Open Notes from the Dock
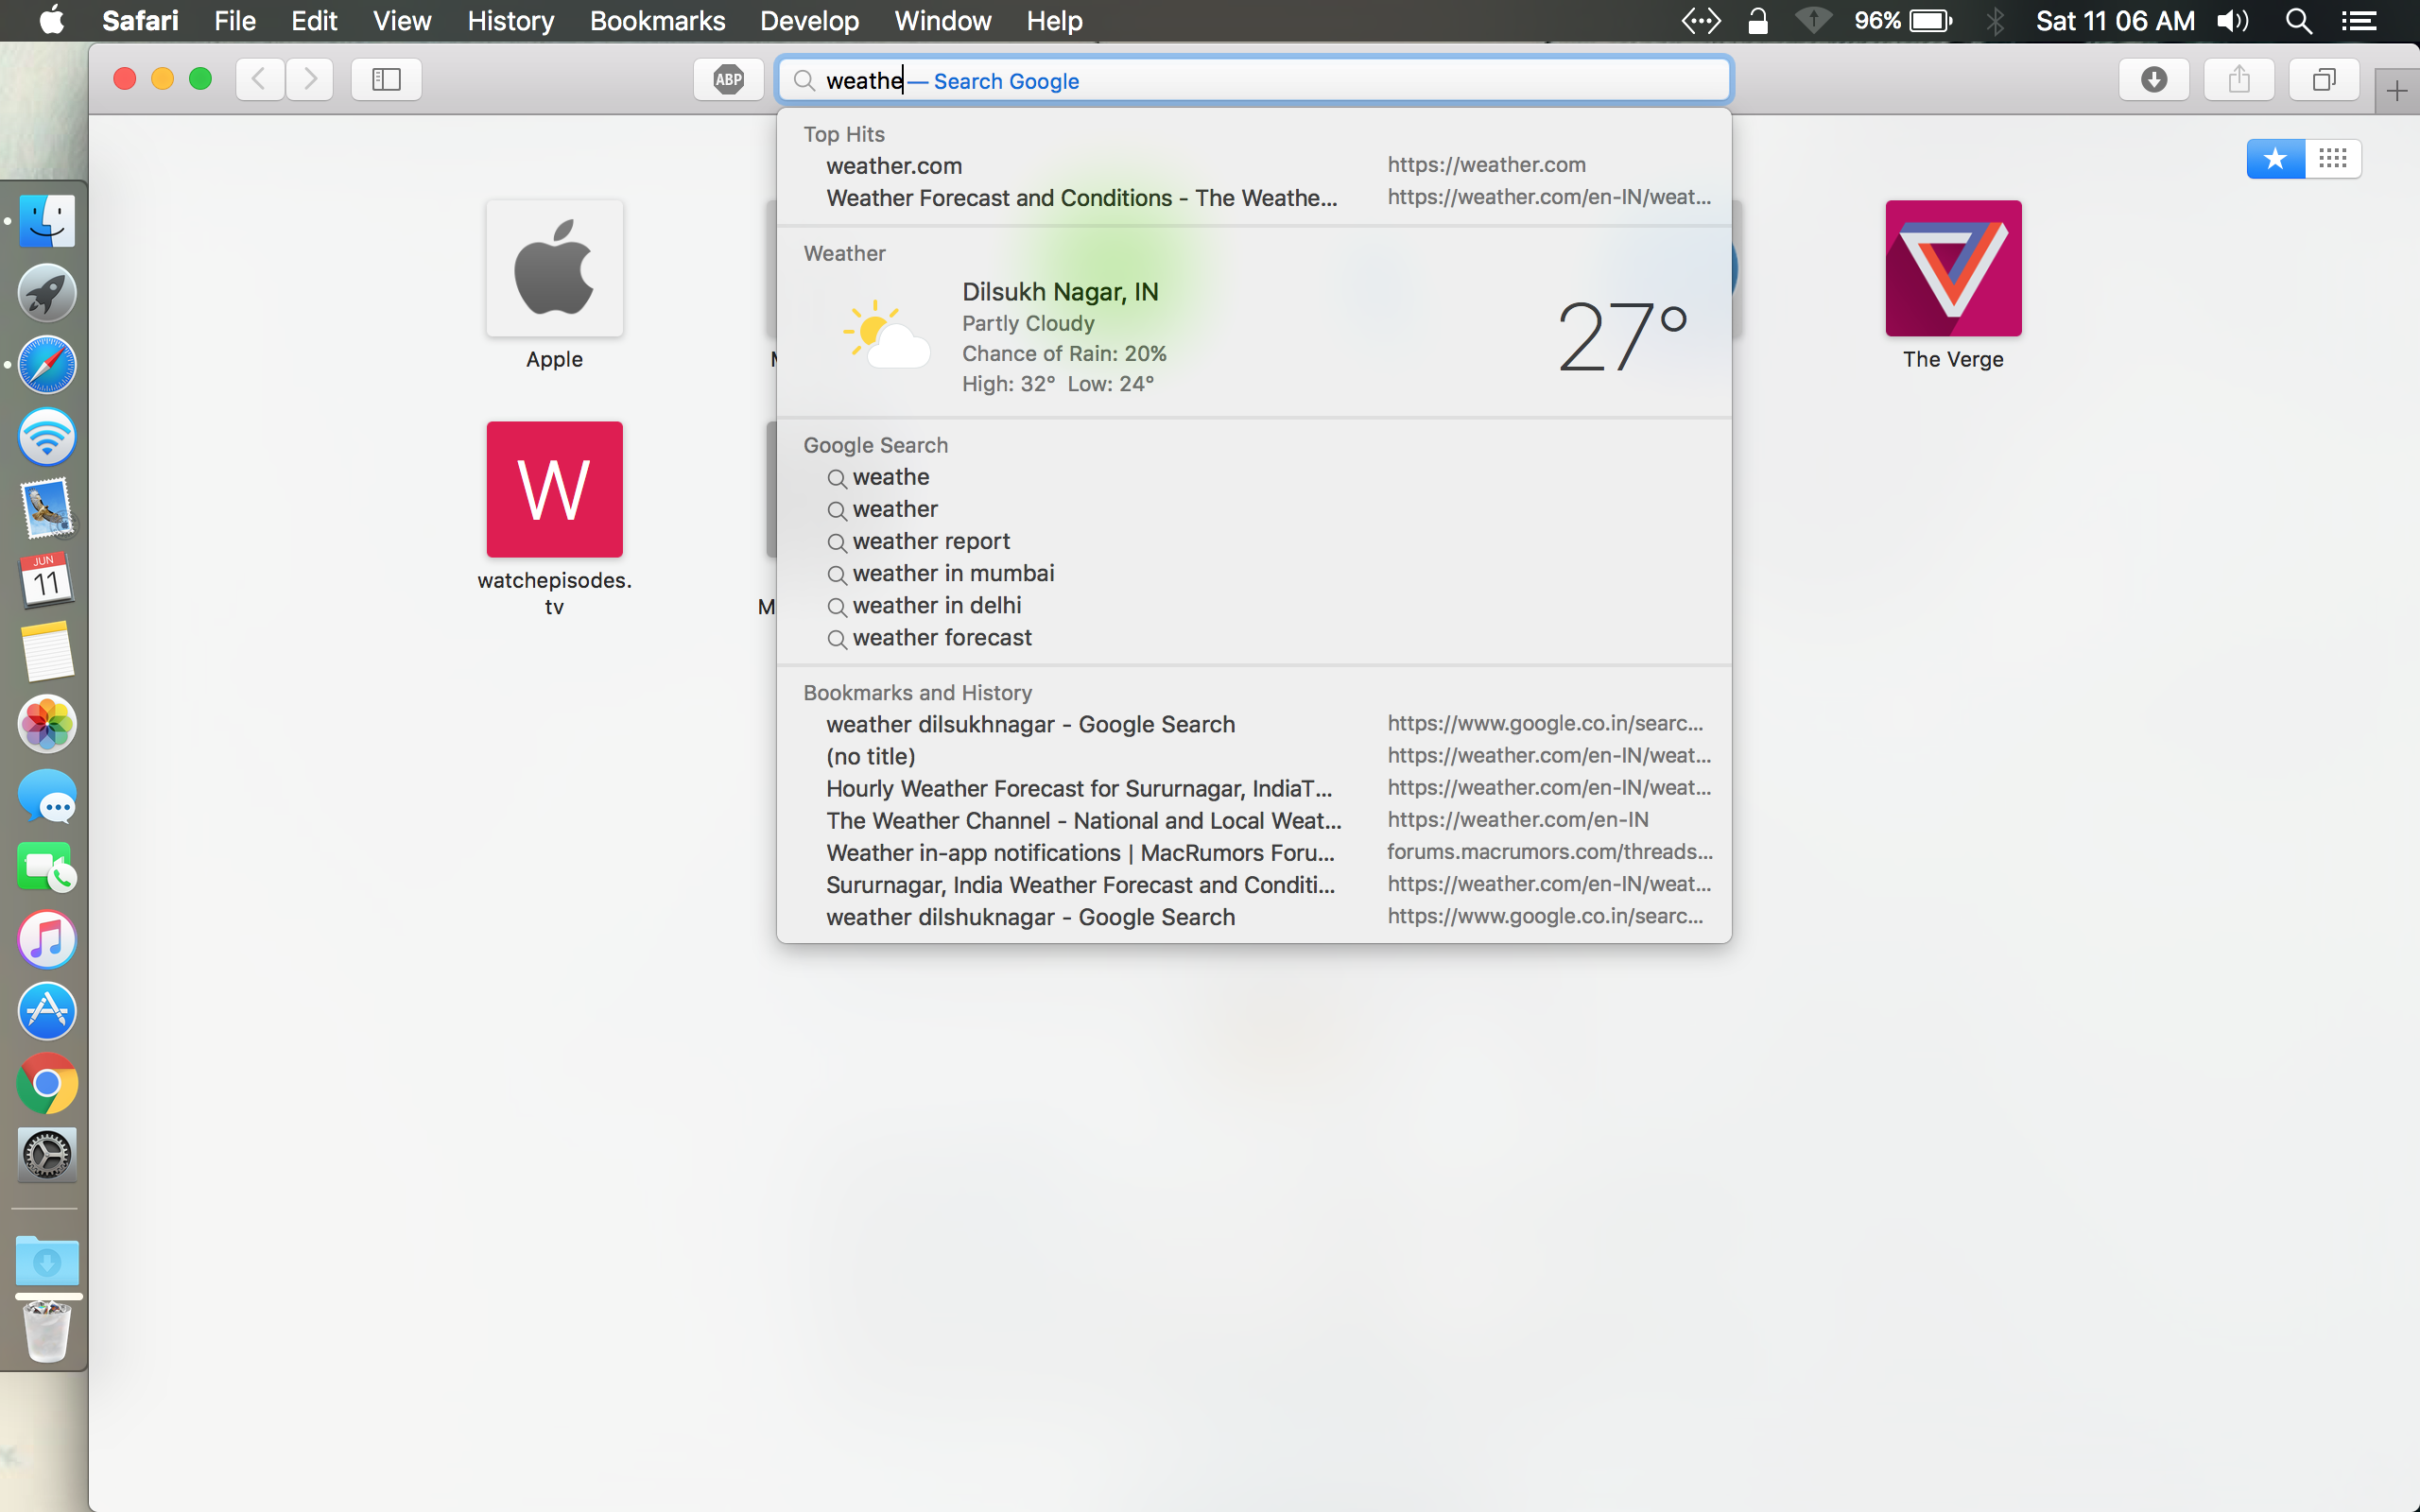2420x1512 pixels. 47,652
